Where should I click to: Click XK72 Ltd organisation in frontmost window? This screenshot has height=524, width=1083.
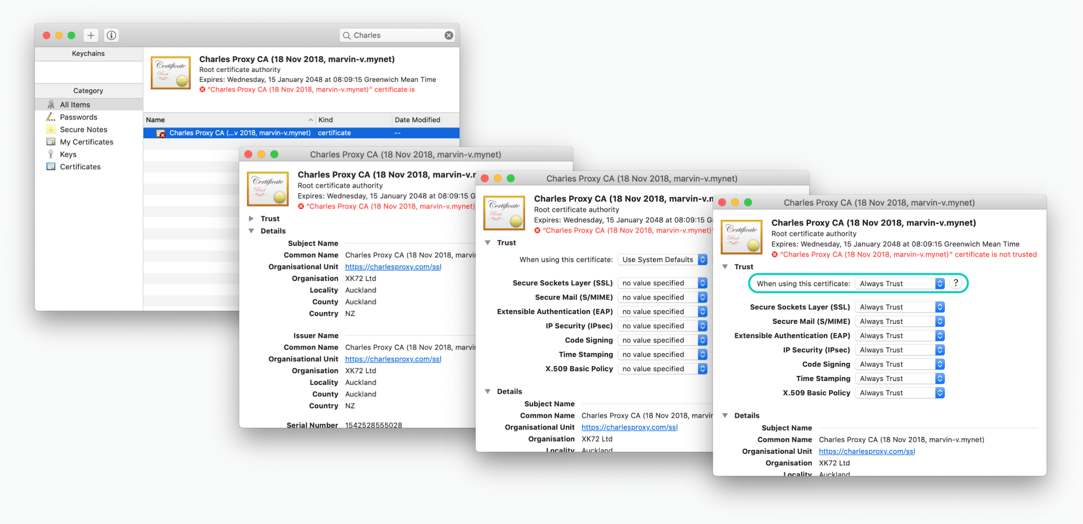834,463
